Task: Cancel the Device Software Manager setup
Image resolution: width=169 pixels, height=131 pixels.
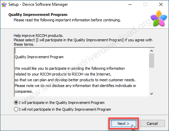Action: pos(152,124)
